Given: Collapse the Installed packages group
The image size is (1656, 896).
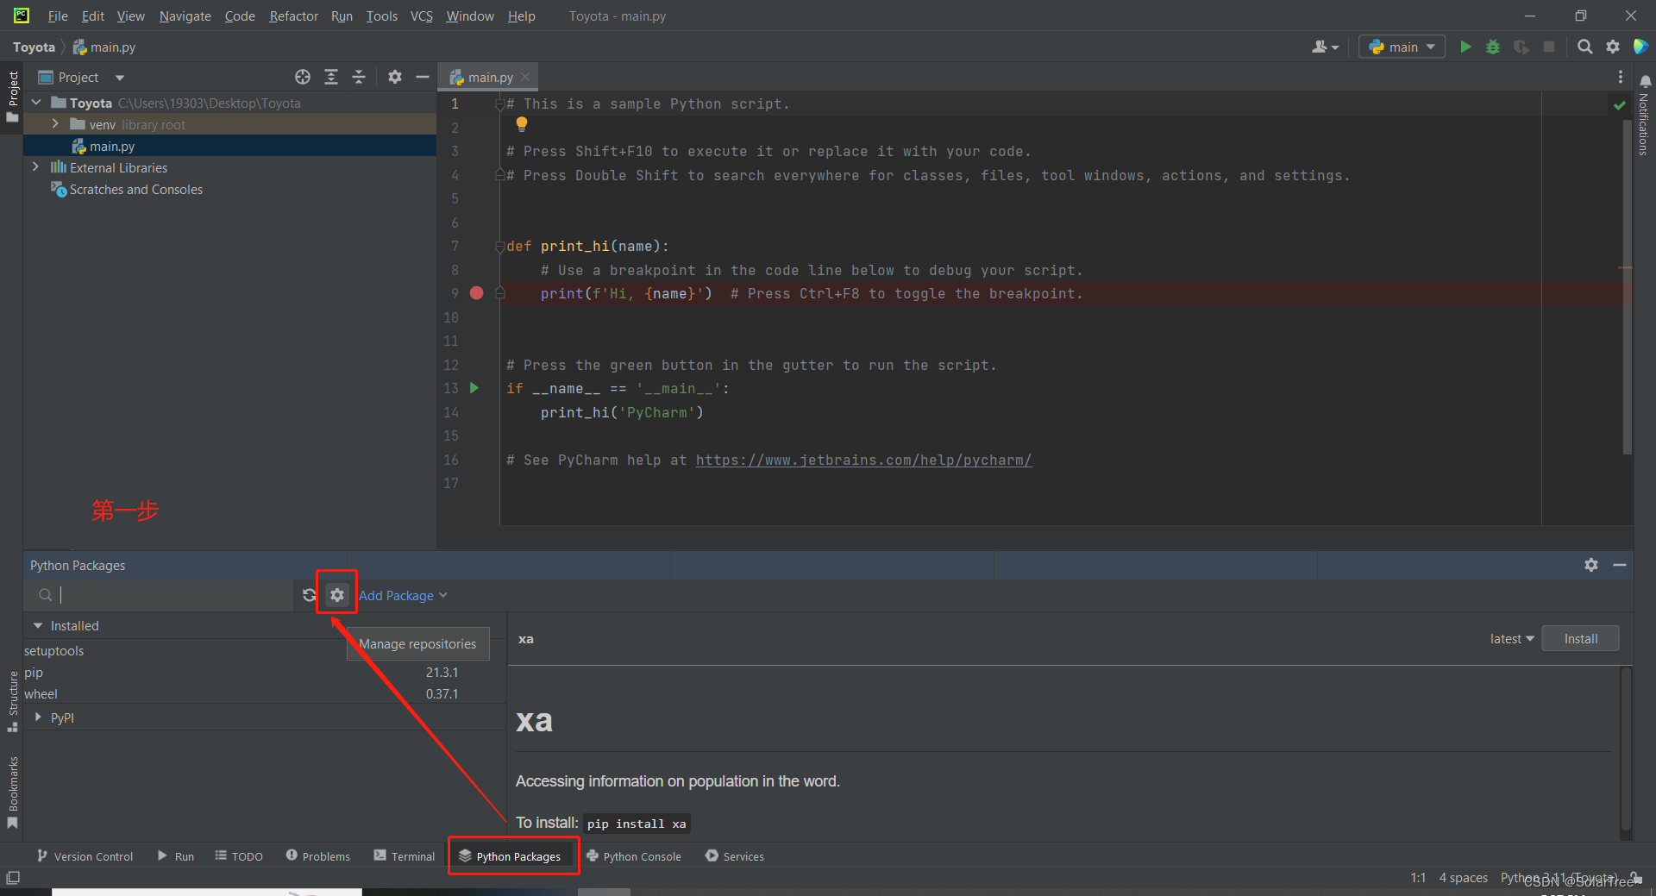Looking at the screenshot, I should click(x=38, y=625).
